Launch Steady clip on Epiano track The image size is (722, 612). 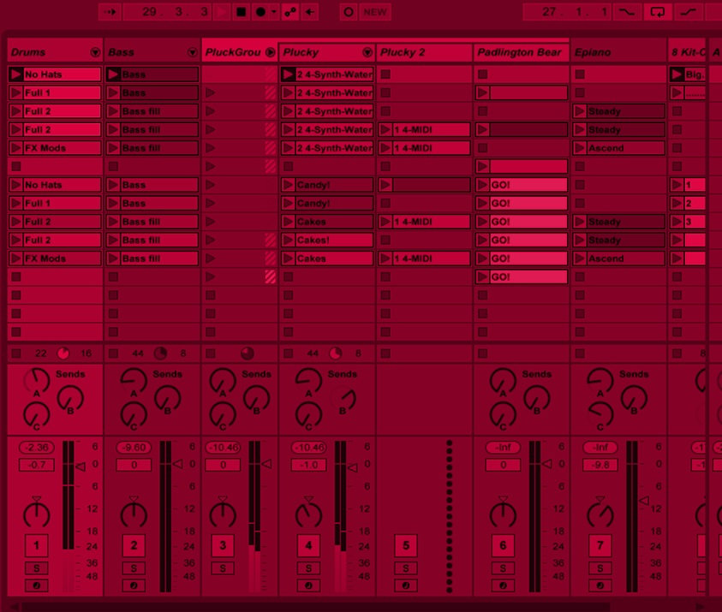click(580, 111)
